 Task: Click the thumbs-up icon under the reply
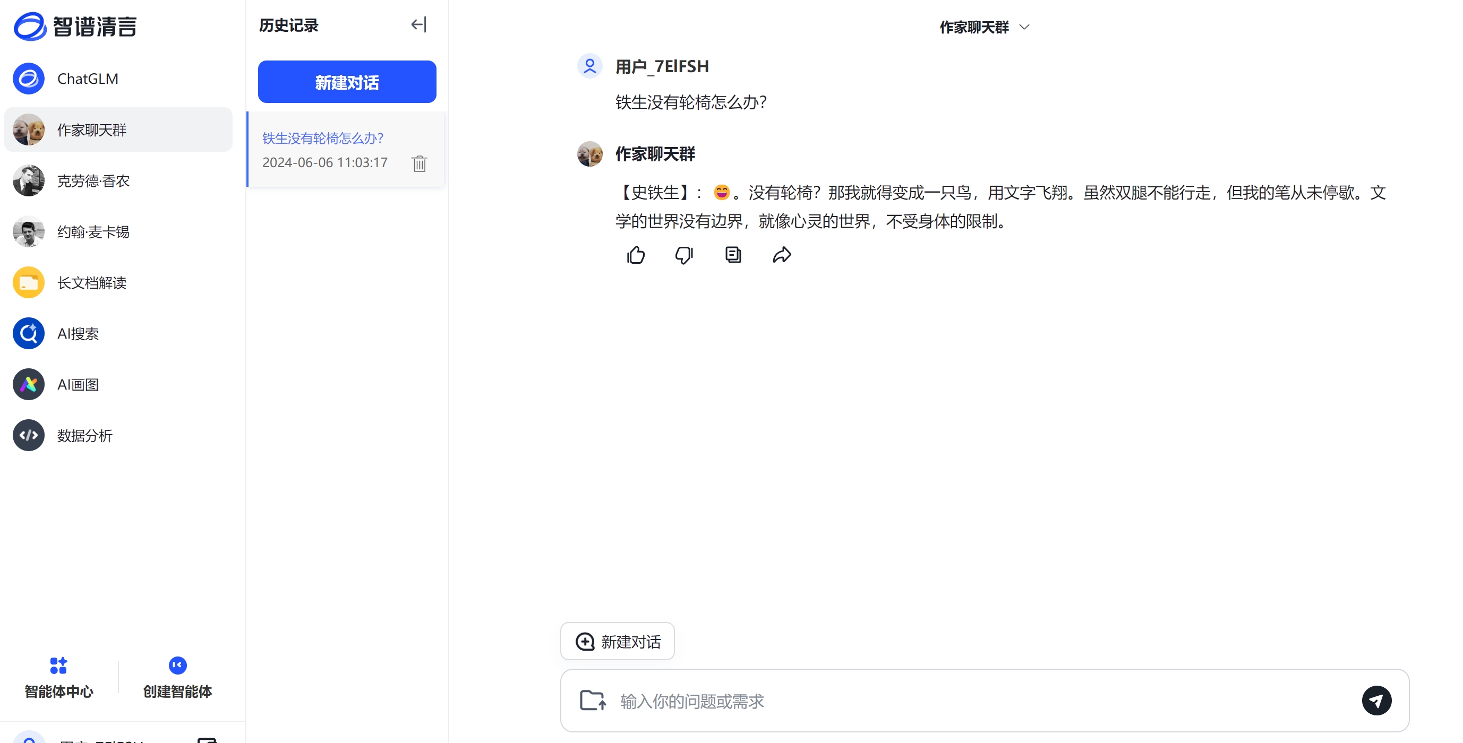tap(636, 255)
